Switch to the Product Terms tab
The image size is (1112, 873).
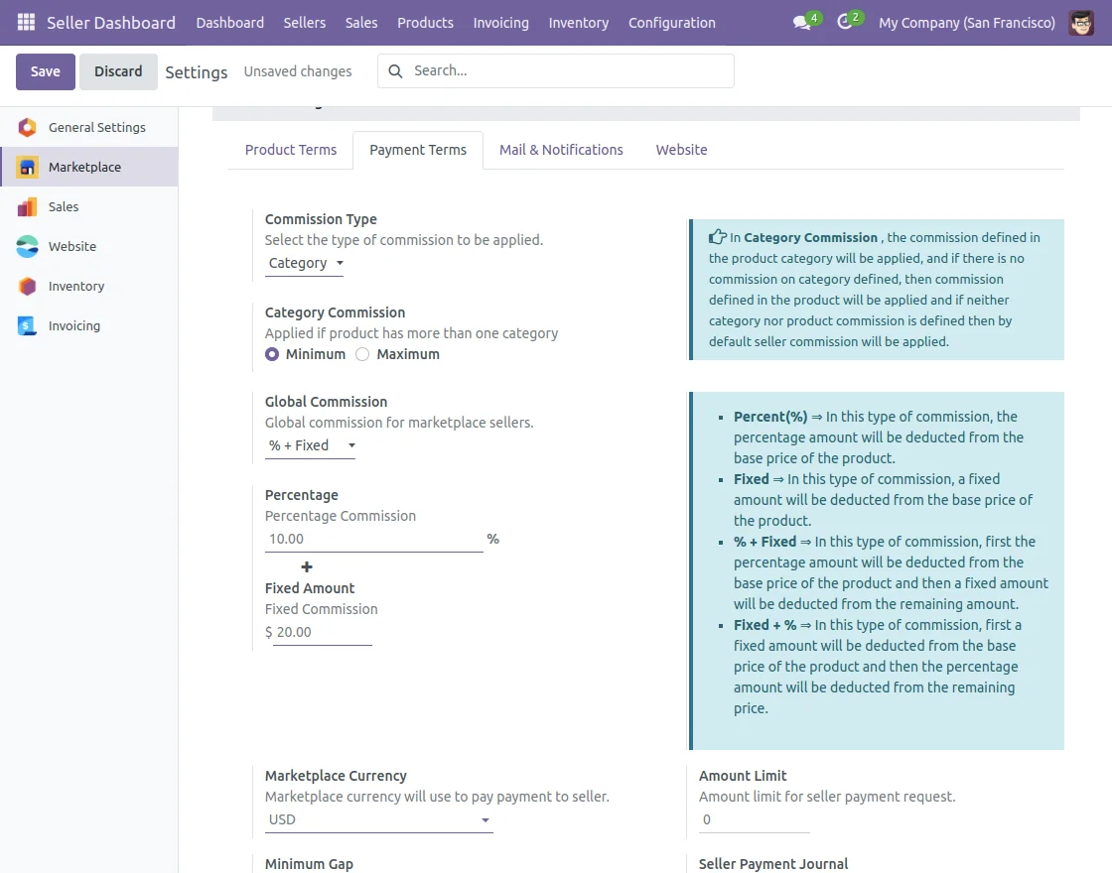tap(291, 150)
